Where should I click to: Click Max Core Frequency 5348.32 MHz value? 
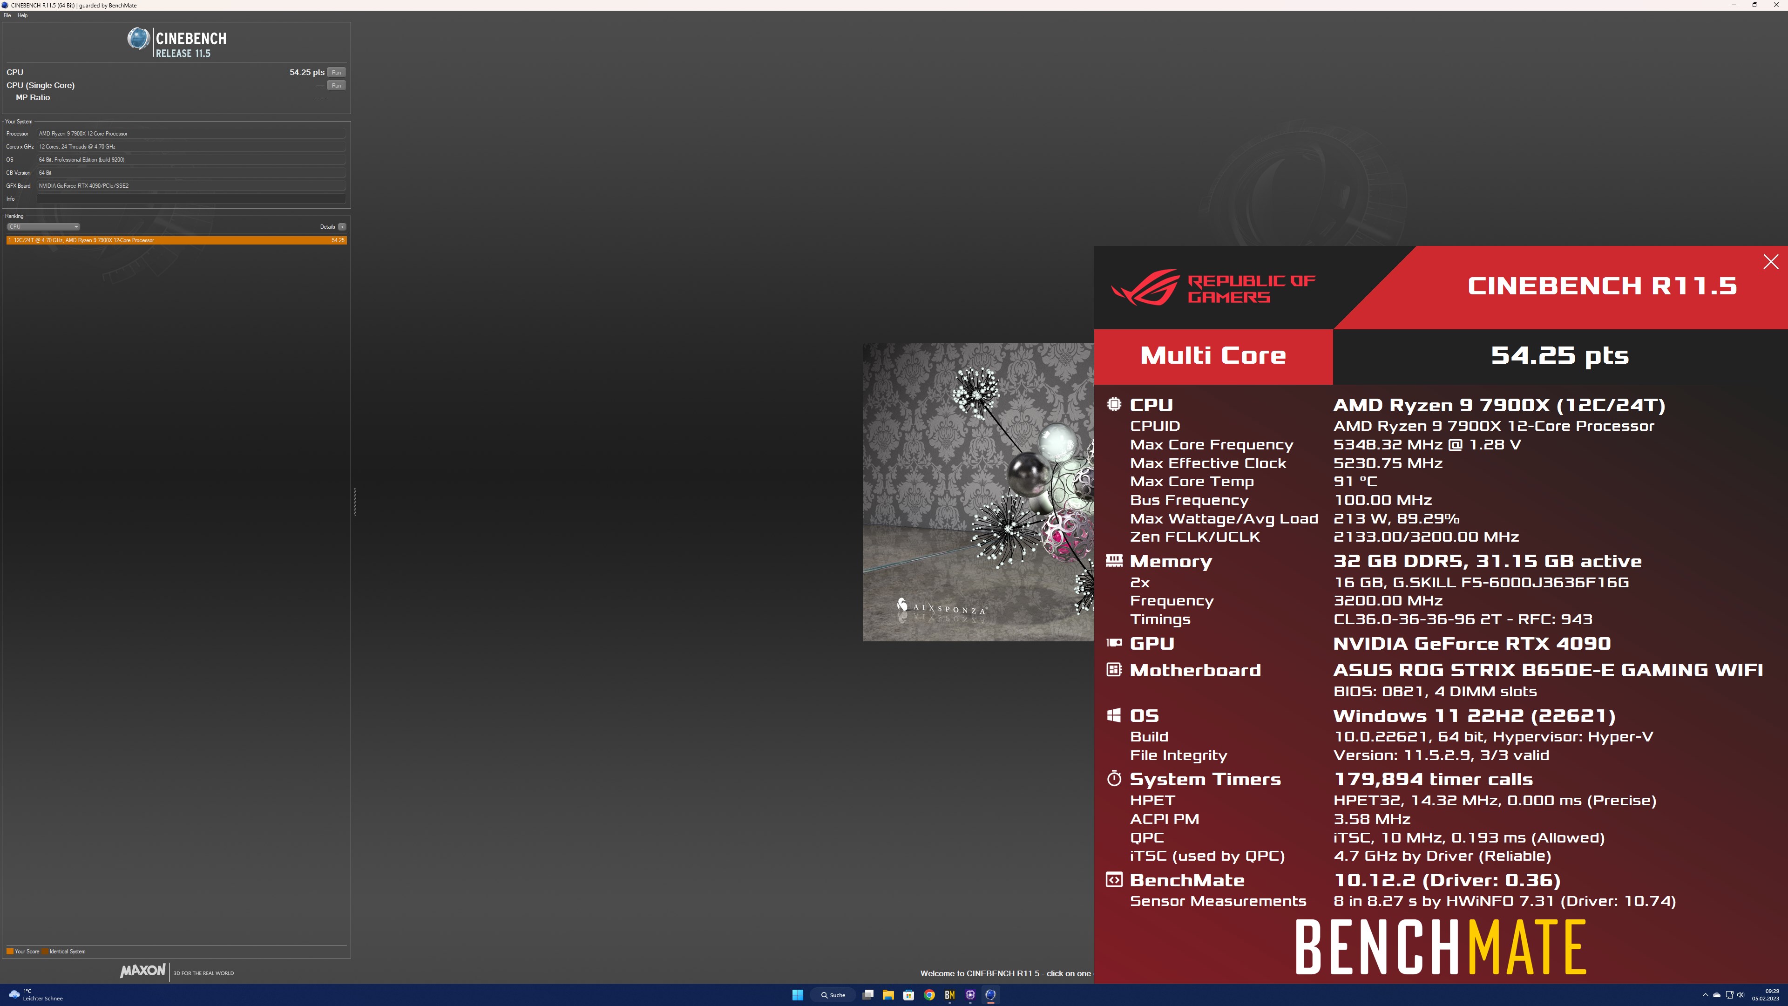1427,444
